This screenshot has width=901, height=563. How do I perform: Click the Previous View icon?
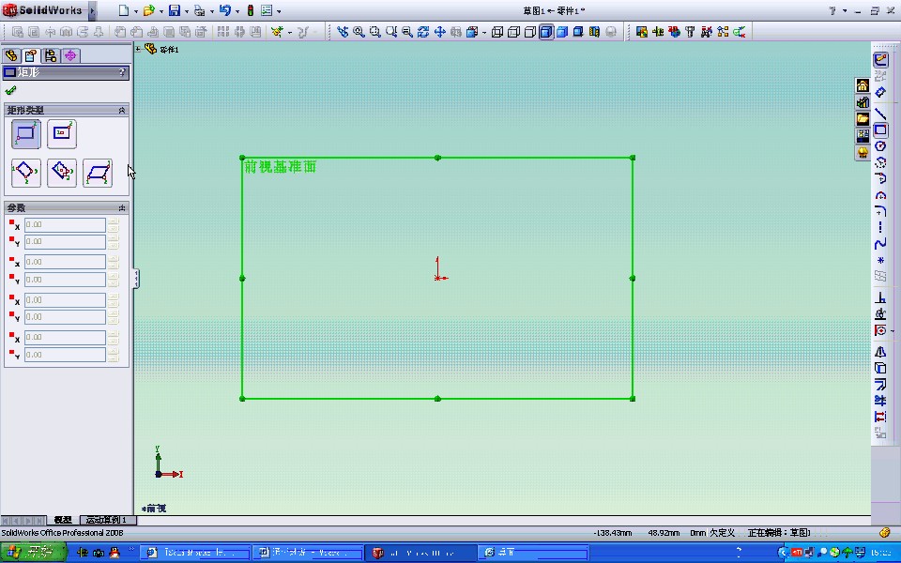tap(343, 32)
